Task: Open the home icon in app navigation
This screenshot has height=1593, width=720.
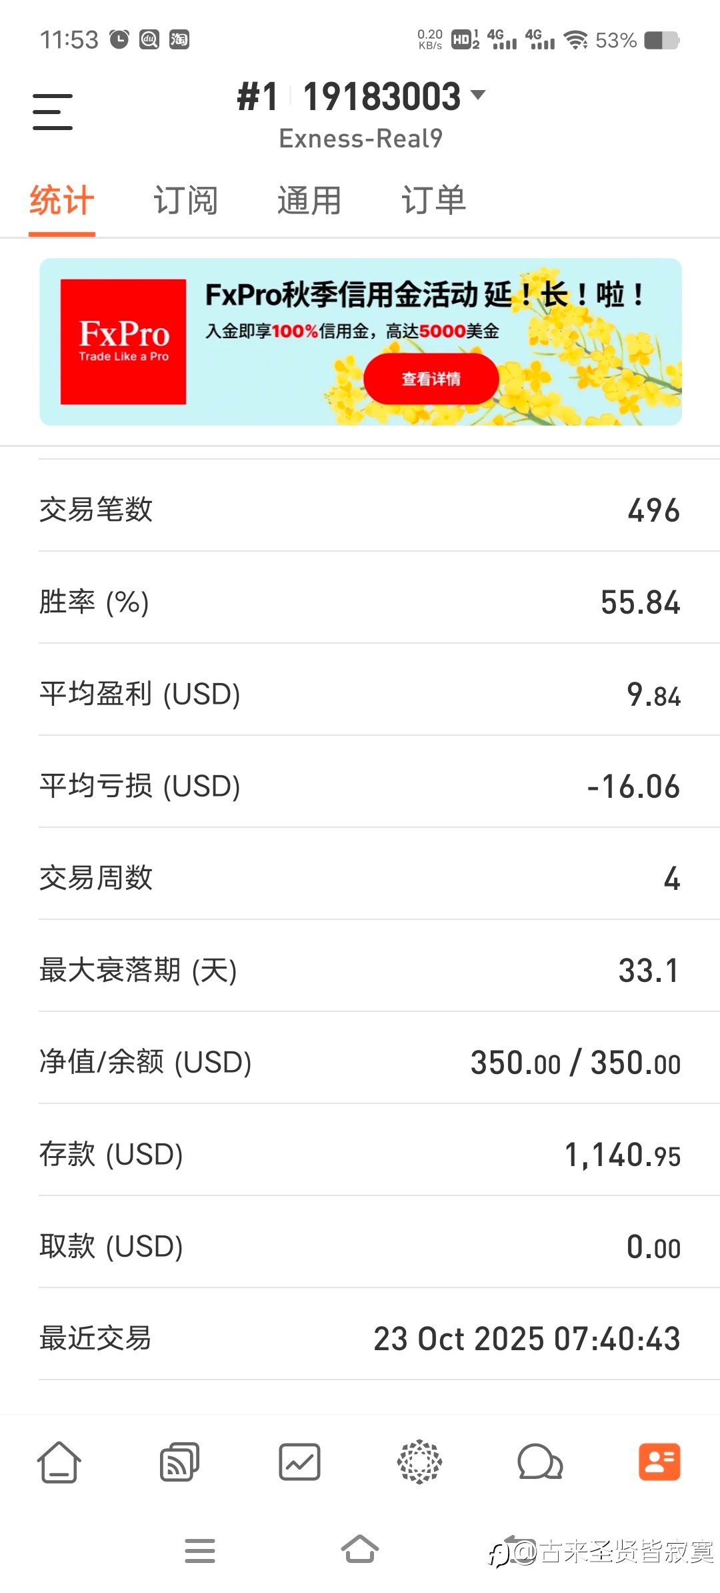Action: [59, 1462]
